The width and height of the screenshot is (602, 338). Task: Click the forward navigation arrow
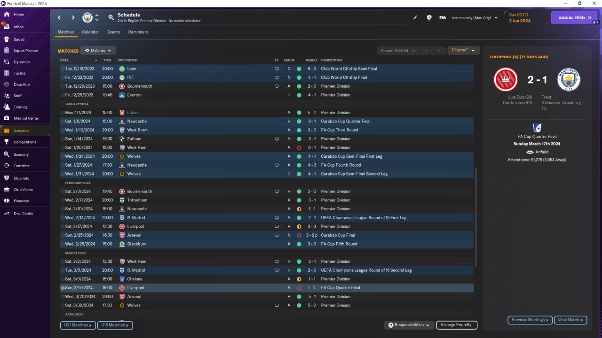point(73,18)
